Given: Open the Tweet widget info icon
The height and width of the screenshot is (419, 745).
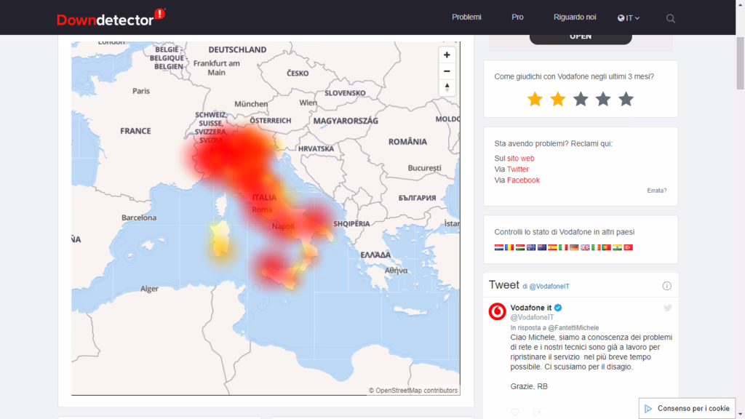Looking at the screenshot, I should (x=666, y=285).
